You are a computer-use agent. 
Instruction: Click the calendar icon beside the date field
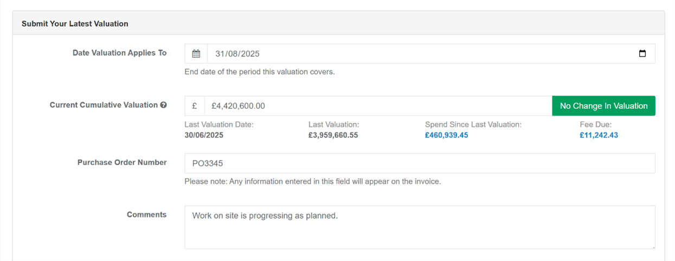[196, 54]
